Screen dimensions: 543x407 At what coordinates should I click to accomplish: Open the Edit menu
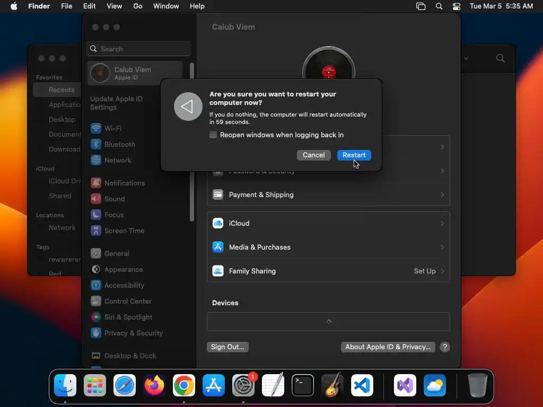89,6
